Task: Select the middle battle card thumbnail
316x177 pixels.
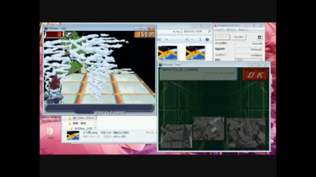Action: click(x=208, y=129)
